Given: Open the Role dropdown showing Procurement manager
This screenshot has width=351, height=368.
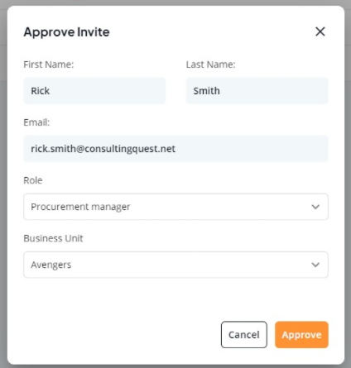Looking at the screenshot, I should coord(175,207).
